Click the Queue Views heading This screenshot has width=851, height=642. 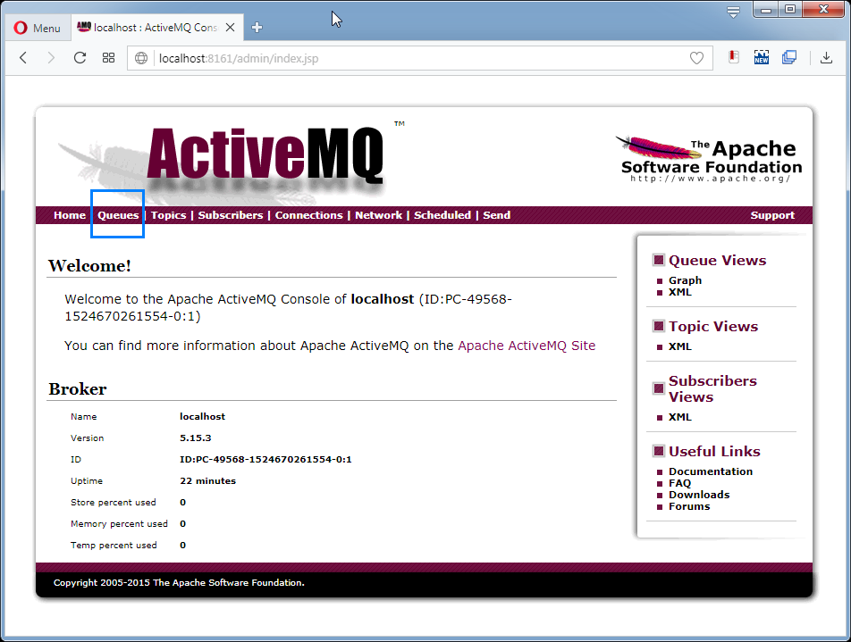click(717, 260)
